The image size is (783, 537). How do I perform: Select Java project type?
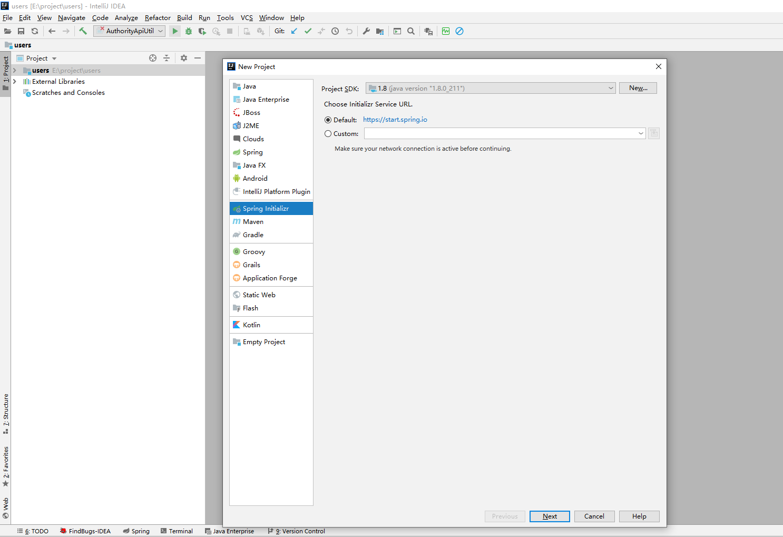click(271, 86)
